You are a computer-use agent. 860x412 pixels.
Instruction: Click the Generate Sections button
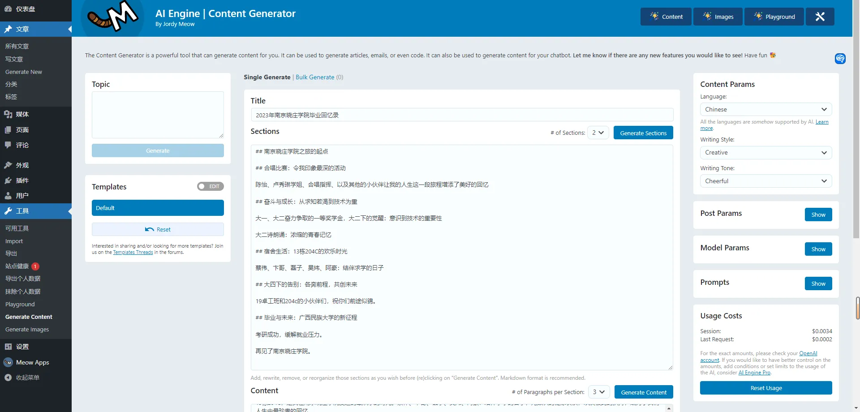643,133
